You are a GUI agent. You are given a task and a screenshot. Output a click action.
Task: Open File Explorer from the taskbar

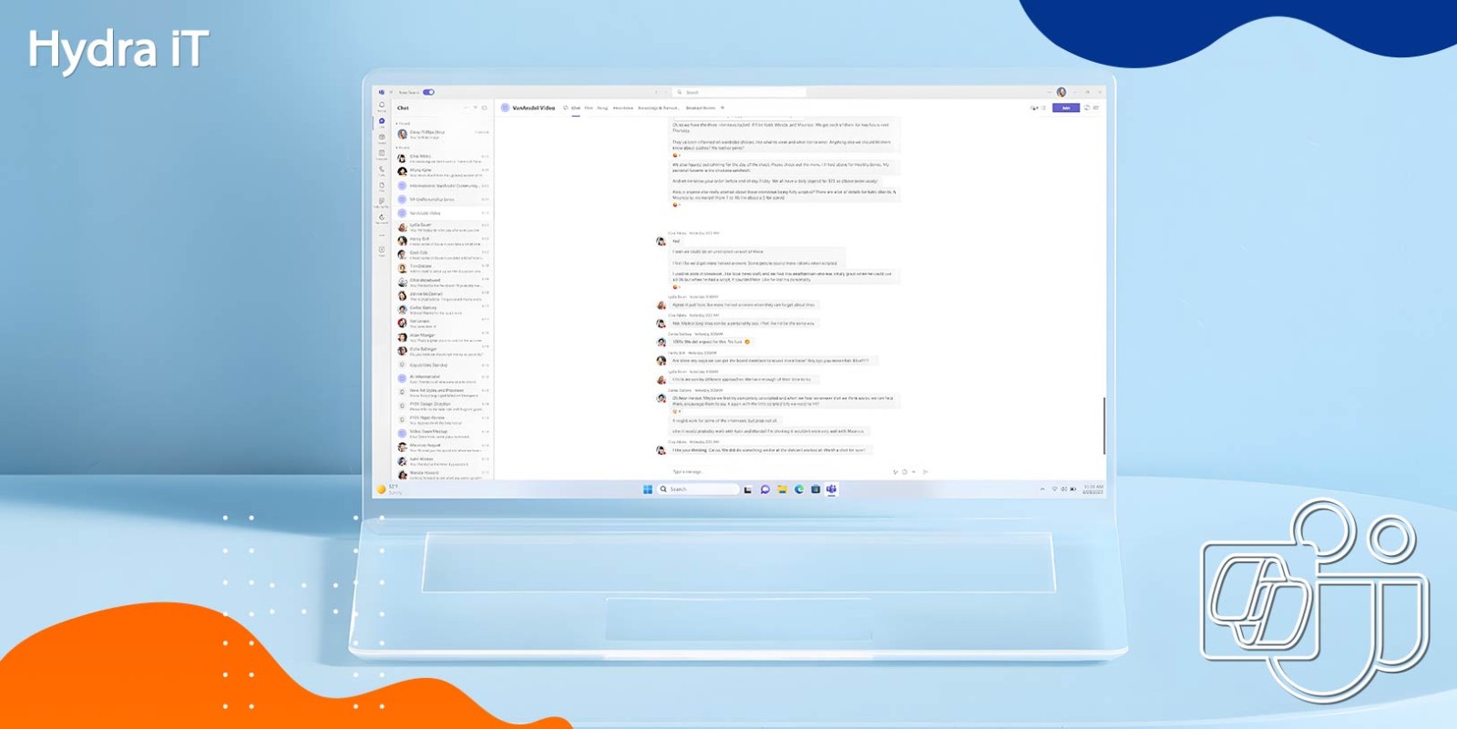pyautogui.click(x=782, y=489)
